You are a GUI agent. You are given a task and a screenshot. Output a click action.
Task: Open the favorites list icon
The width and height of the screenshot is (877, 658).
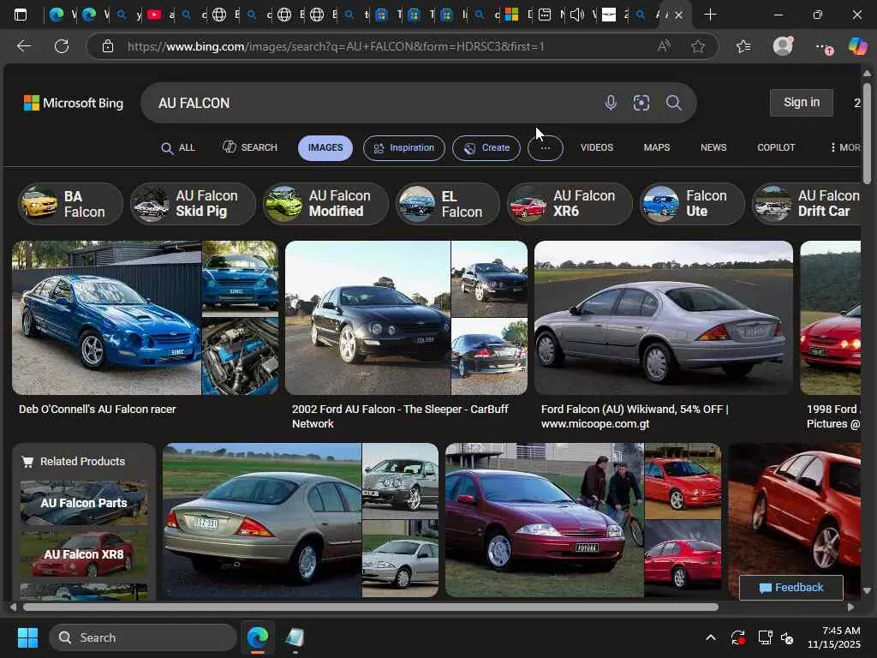pyautogui.click(x=743, y=46)
